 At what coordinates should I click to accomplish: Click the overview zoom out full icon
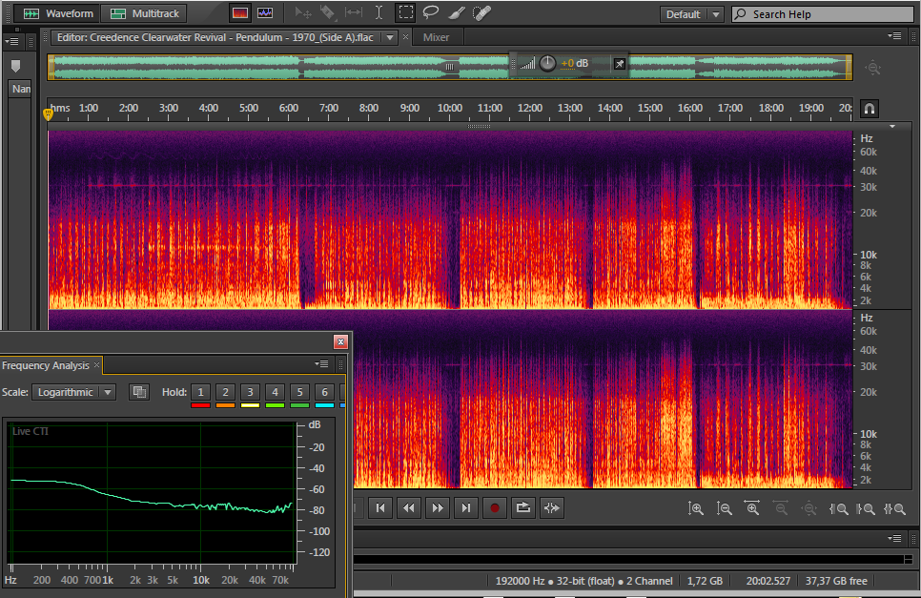[873, 68]
